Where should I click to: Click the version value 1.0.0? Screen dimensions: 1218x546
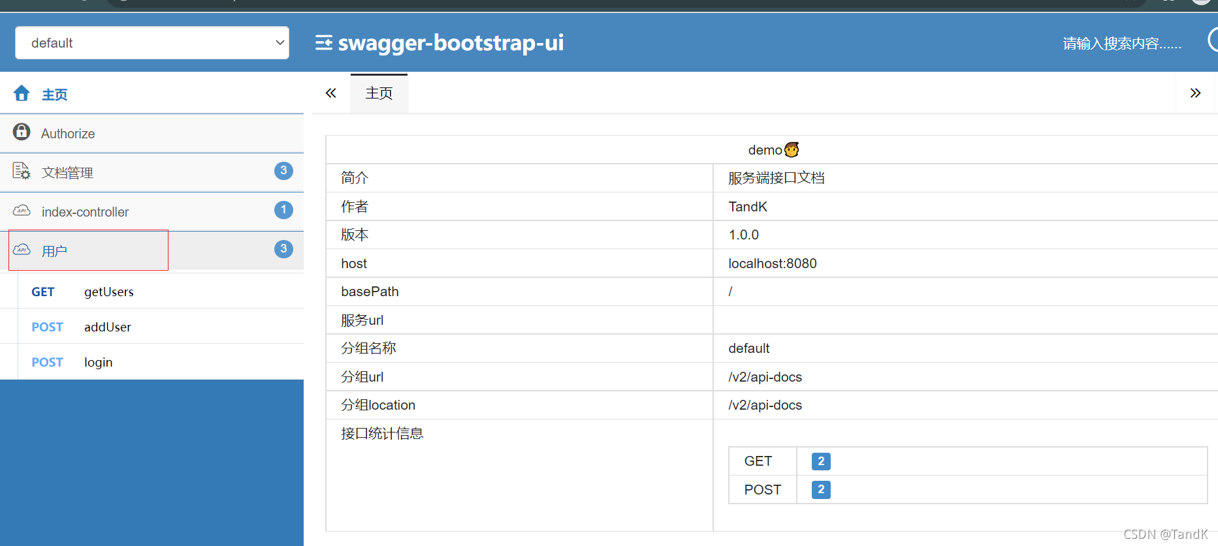744,235
